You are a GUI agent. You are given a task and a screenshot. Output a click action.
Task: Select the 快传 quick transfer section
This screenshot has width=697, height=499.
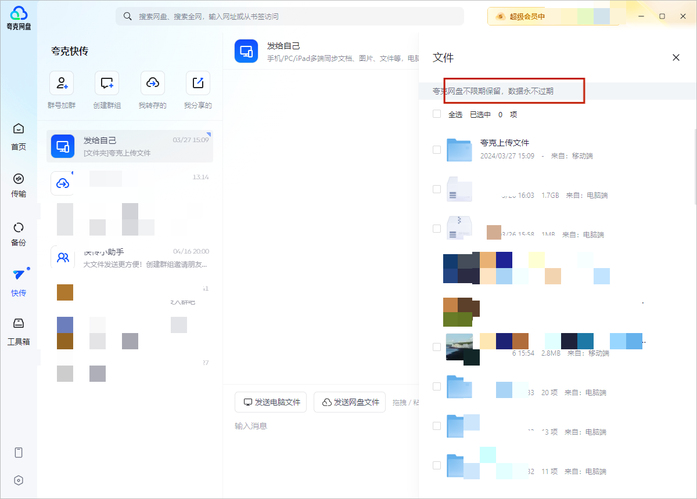pyautogui.click(x=19, y=283)
